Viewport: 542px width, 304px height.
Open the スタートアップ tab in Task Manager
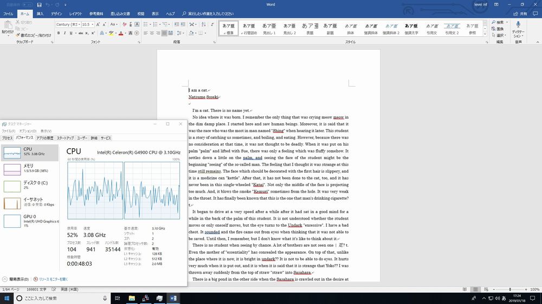point(65,138)
